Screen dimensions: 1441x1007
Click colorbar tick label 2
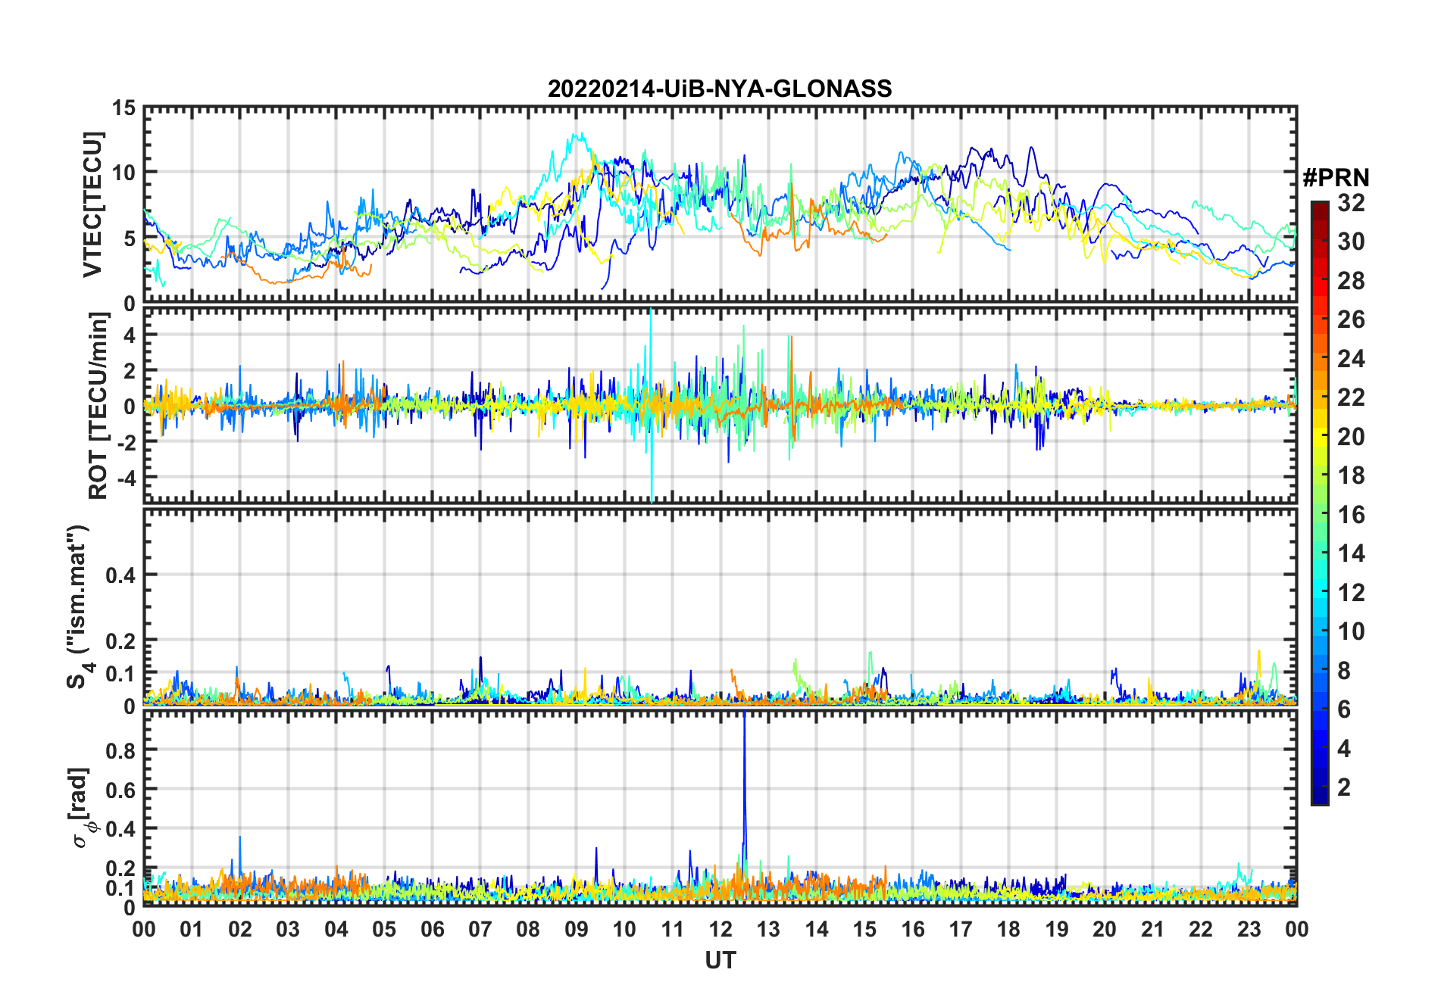pos(1344,787)
